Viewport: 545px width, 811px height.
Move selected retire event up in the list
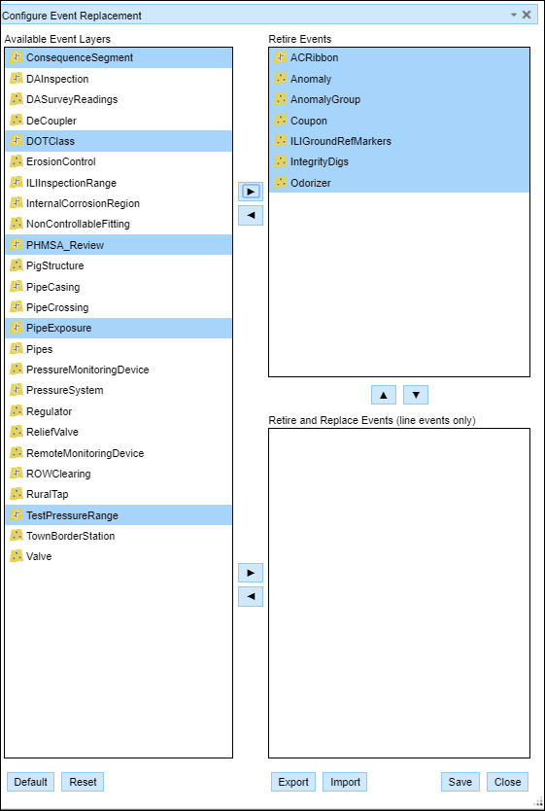(x=384, y=395)
